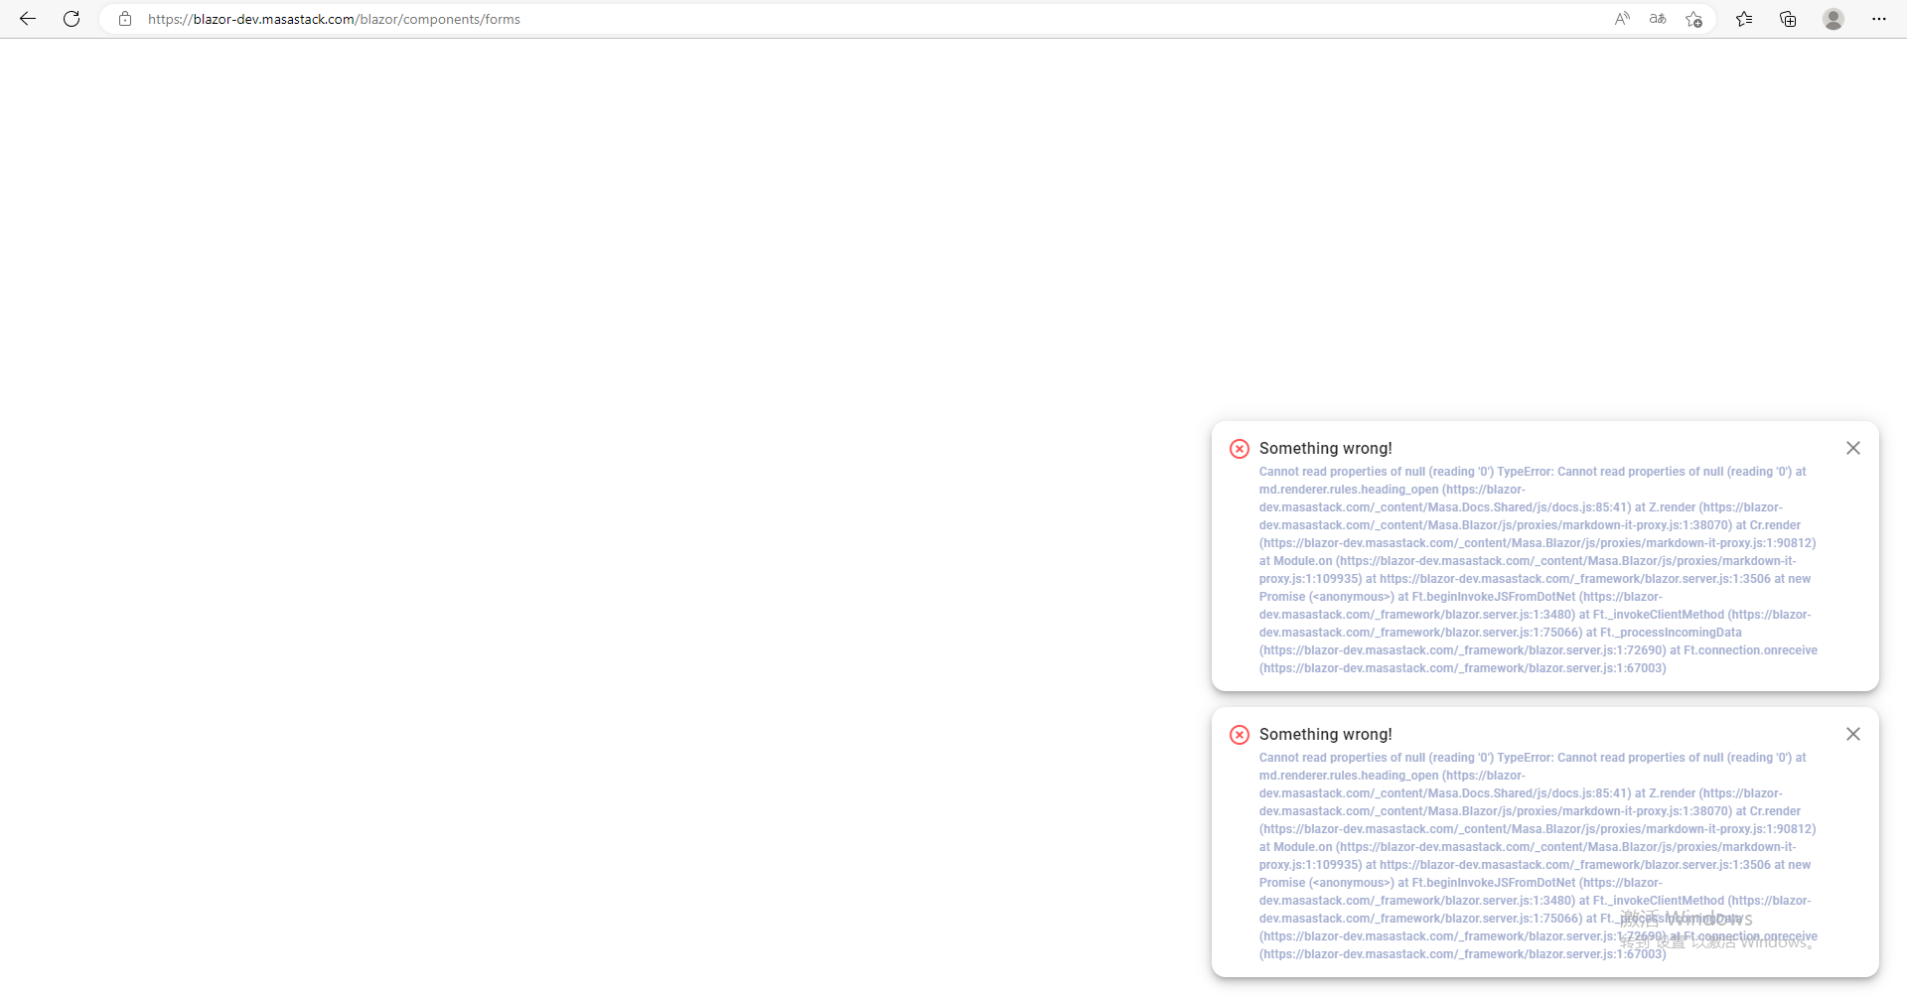Open the browser profile avatar

[x=1833, y=19]
